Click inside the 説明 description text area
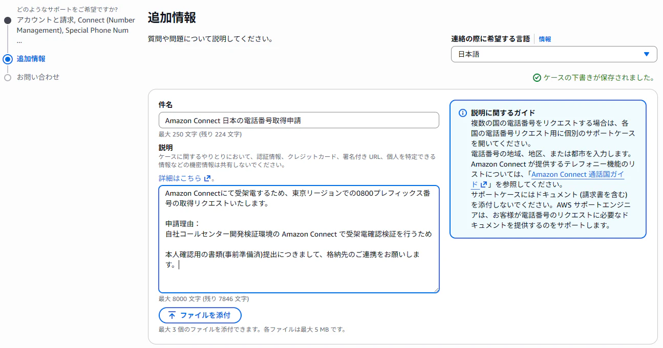 tap(299, 239)
